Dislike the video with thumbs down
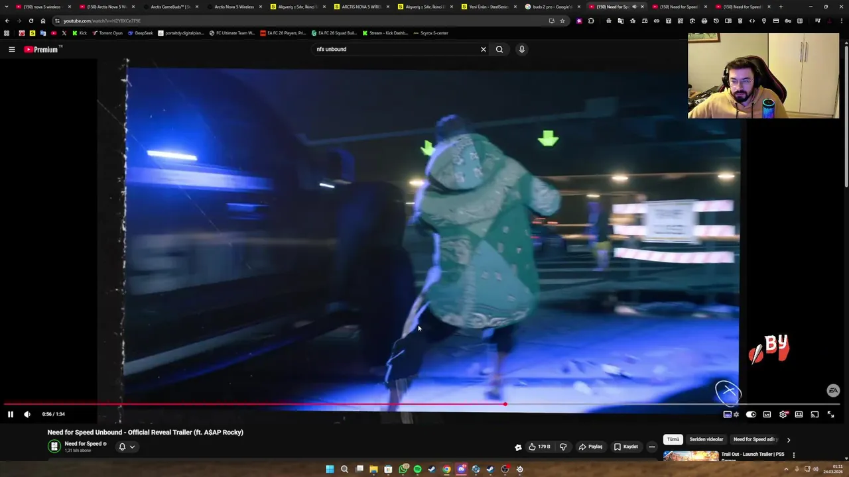 tap(563, 447)
